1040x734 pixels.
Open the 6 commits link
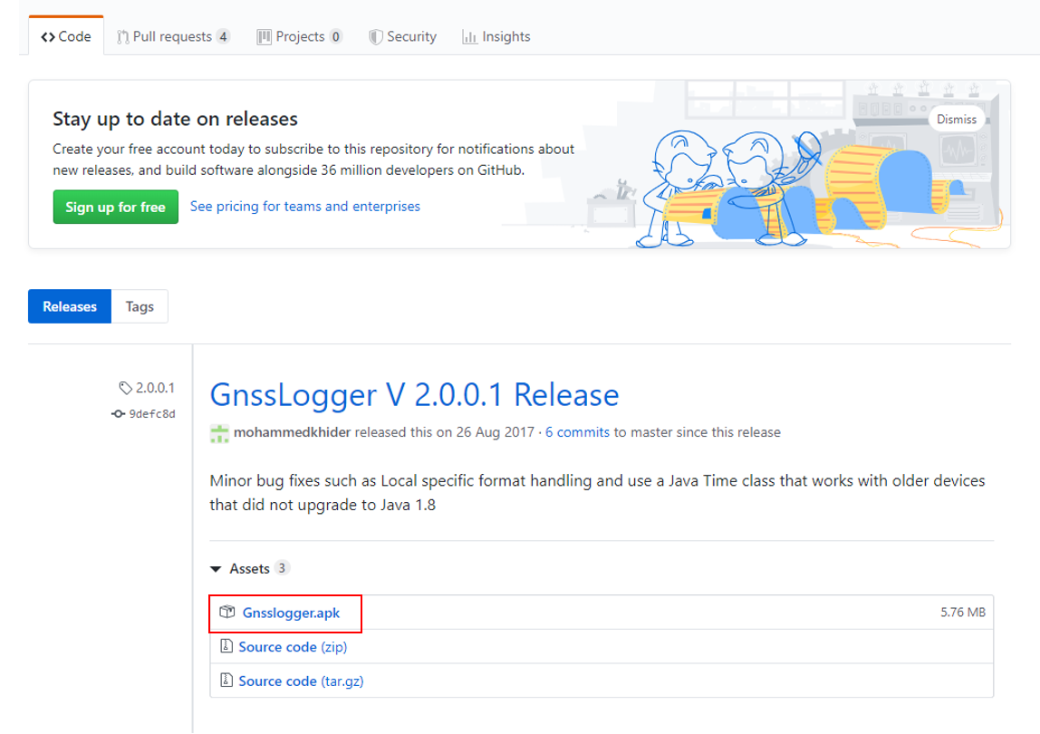point(577,432)
